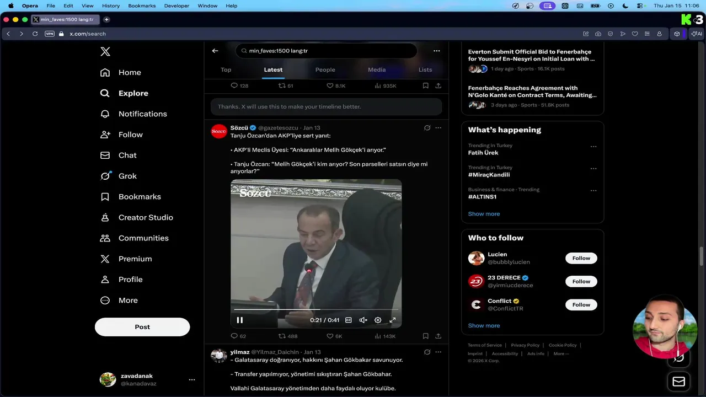Viewport: 706px width, 397px height.
Task: Open Creator Studio in sidebar
Action: click(x=136, y=217)
